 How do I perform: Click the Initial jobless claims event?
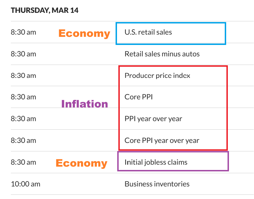(156, 162)
